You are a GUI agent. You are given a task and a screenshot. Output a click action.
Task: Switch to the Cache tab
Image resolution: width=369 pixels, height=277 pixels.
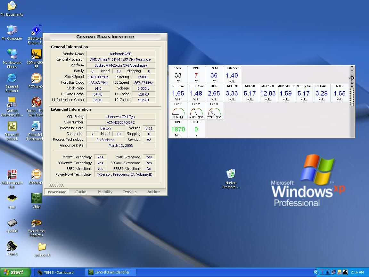tap(81, 192)
